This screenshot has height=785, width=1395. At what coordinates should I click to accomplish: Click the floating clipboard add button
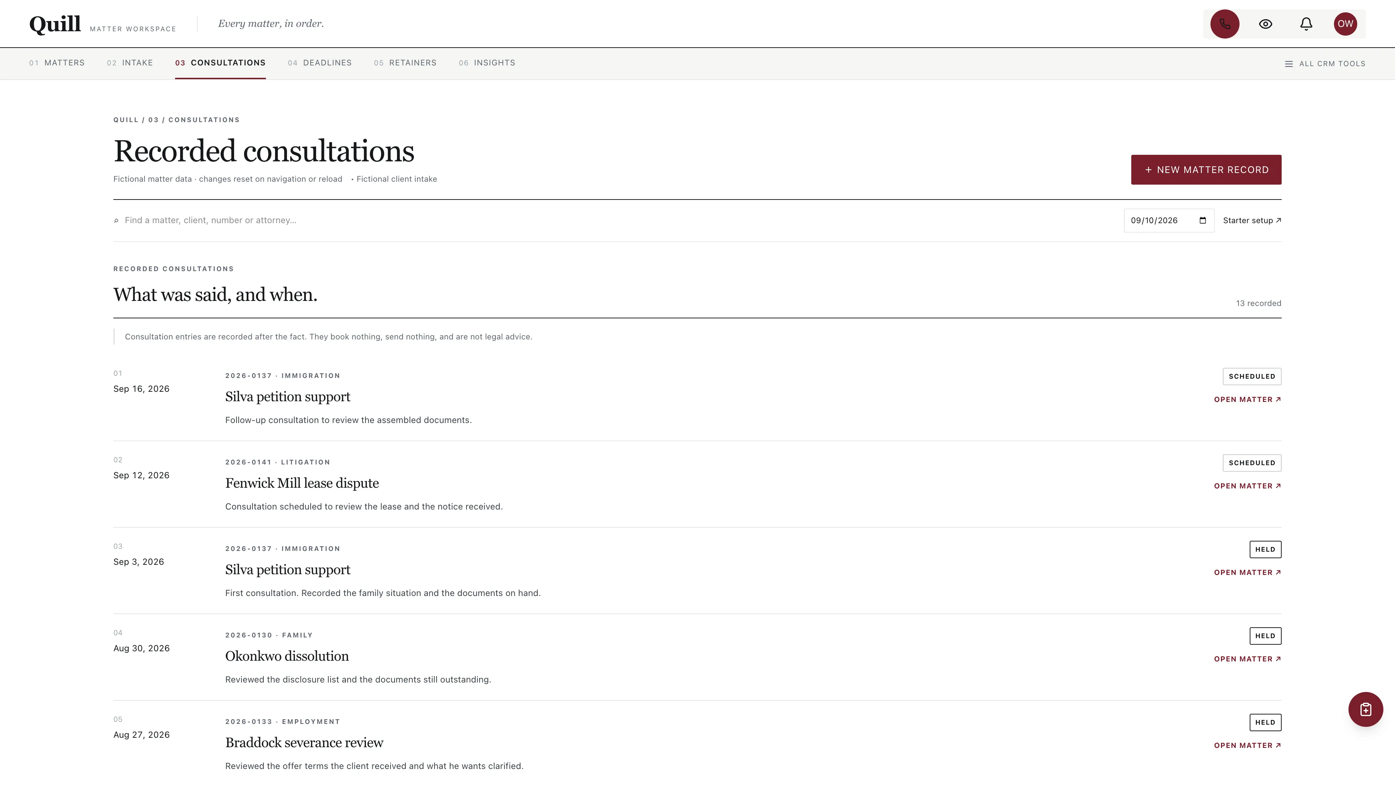[x=1365, y=709]
